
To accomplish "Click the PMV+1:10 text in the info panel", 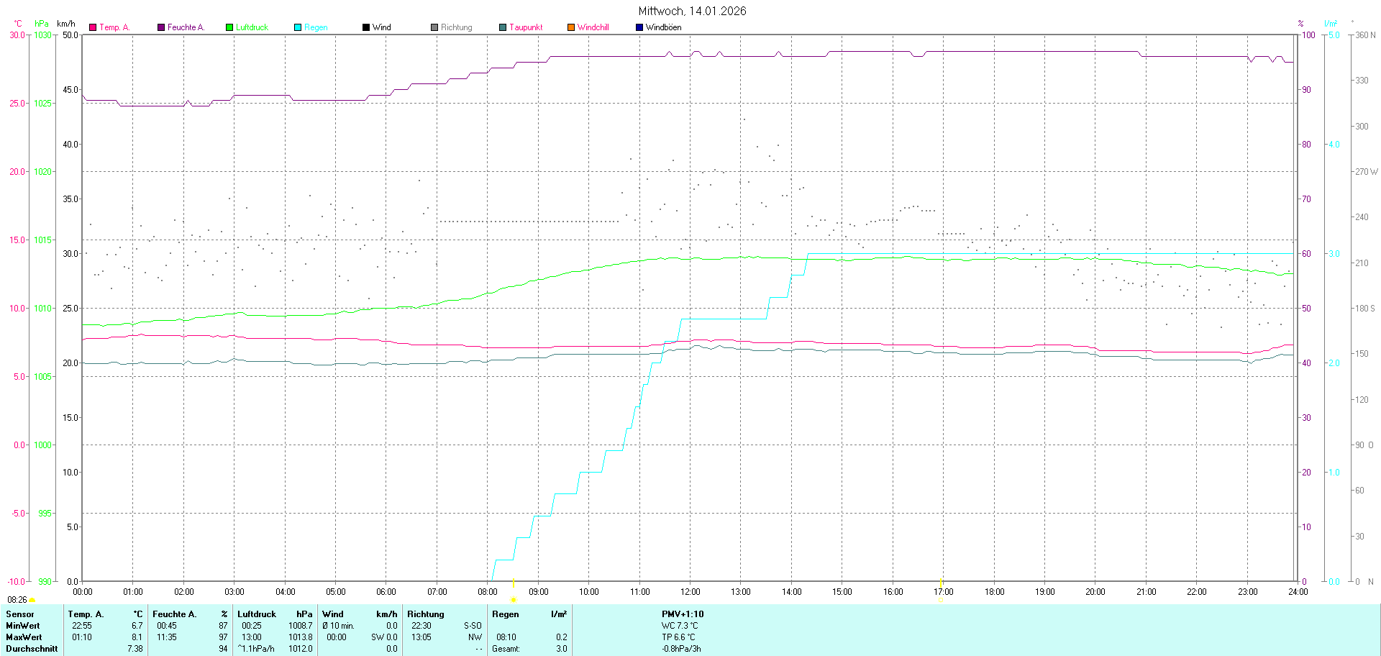I will pyautogui.click(x=683, y=614).
